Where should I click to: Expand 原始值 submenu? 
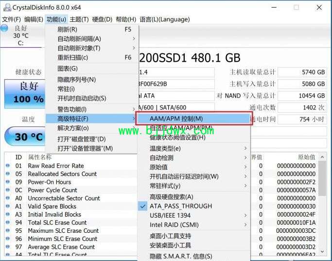point(194,167)
